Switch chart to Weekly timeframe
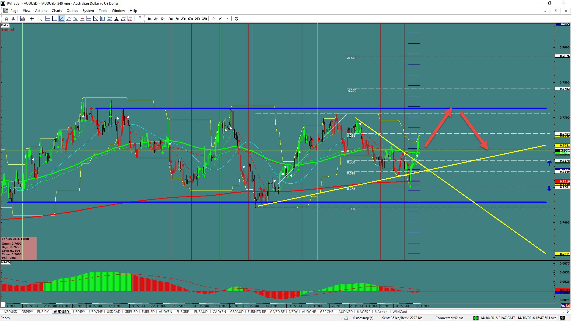The width and height of the screenshot is (571, 321). [x=220, y=19]
